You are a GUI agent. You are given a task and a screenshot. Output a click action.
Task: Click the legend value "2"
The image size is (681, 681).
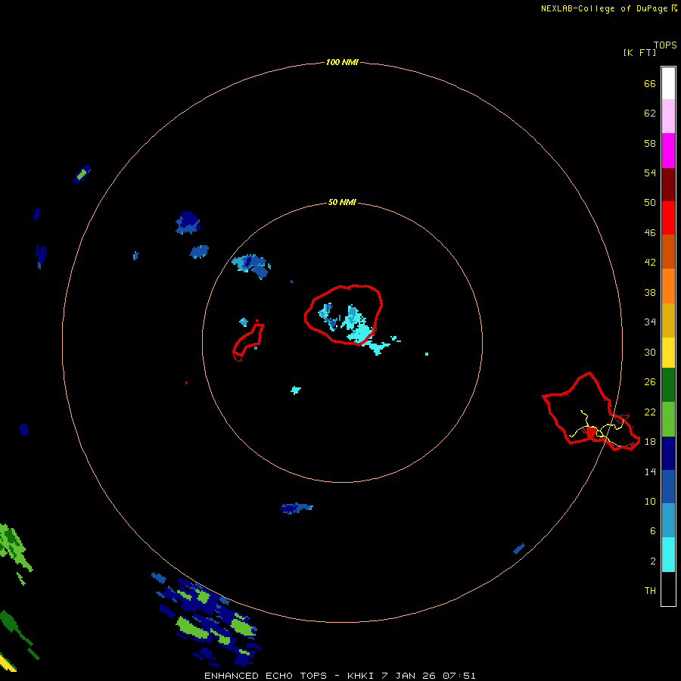point(653,561)
